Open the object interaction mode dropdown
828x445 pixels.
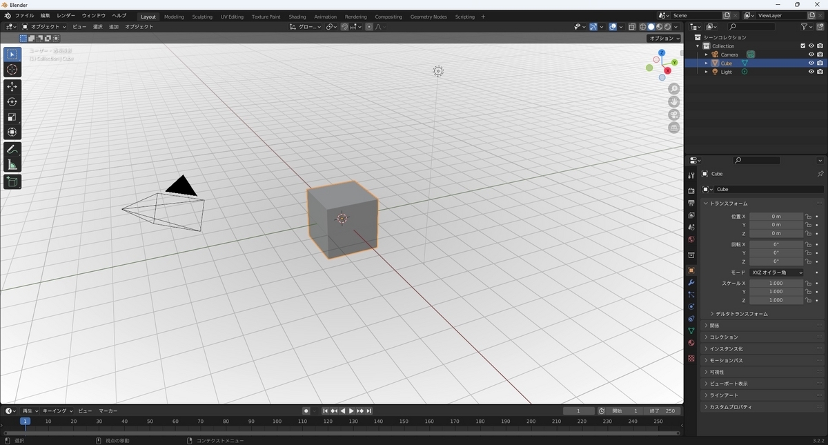44,27
